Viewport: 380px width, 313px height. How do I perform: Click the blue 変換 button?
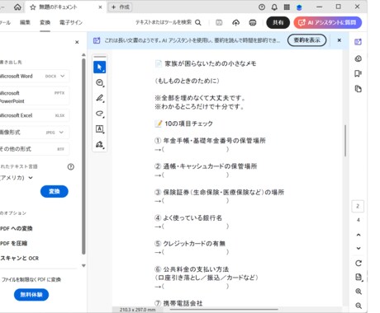click(55, 191)
